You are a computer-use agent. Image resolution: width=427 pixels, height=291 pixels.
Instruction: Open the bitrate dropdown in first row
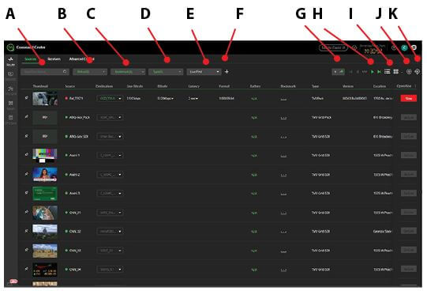[x=166, y=98]
